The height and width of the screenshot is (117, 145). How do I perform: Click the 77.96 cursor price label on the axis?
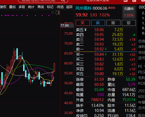click(x=67, y=25)
